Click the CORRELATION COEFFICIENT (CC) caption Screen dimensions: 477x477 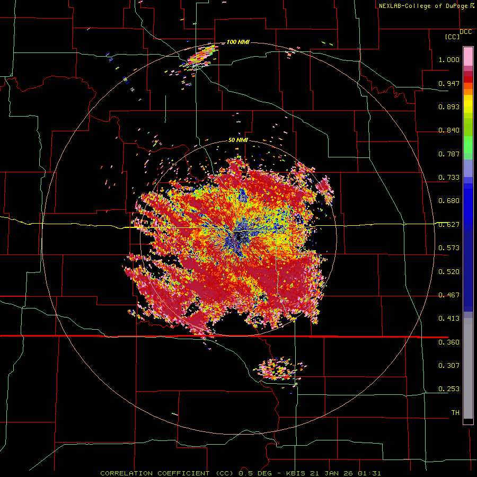[167, 473]
